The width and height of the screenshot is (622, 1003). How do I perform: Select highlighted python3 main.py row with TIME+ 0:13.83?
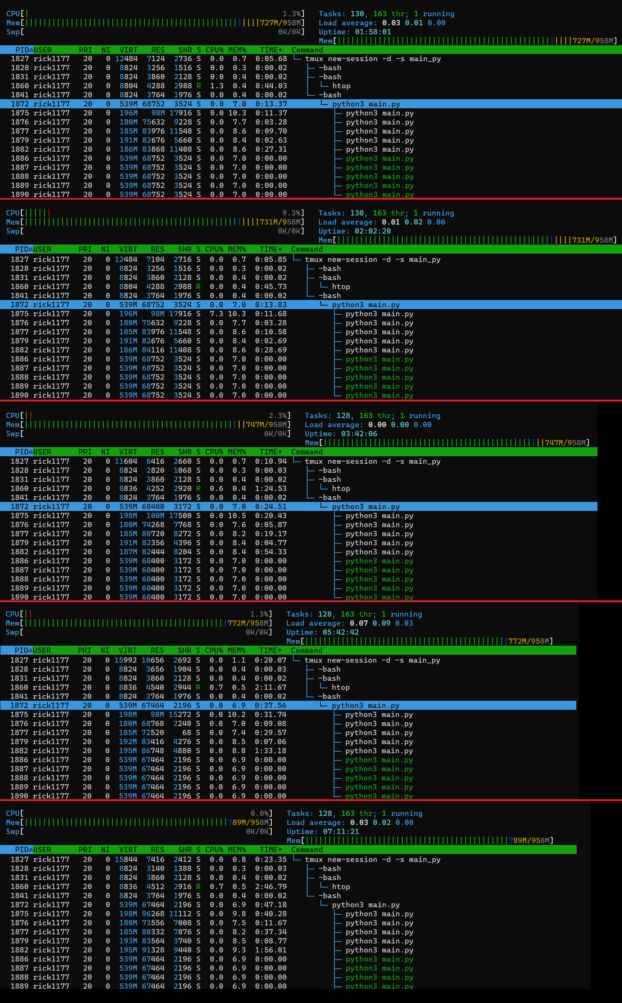pos(311,305)
